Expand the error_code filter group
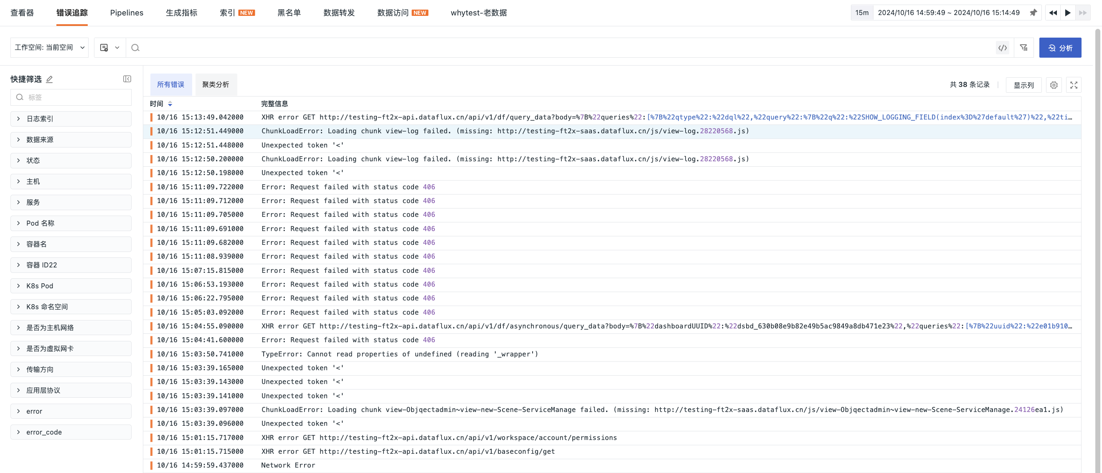Image resolution: width=1102 pixels, height=473 pixels. [71, 432]
